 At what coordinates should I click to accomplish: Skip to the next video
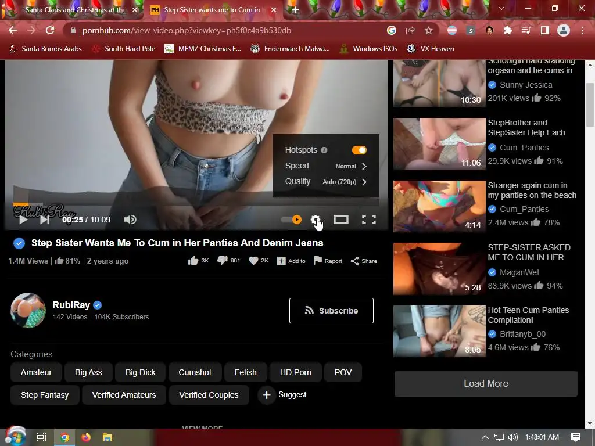point(45,220)
